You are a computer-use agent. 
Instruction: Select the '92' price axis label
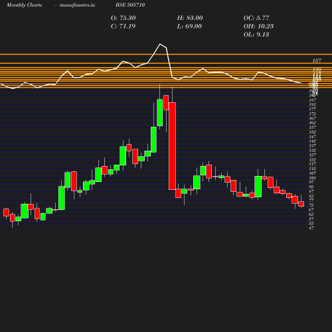[311, 187]
